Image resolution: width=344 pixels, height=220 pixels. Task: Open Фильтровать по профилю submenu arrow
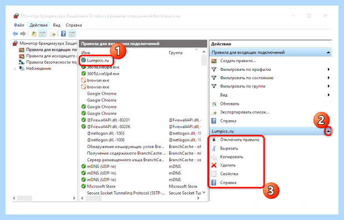(328, 69)
